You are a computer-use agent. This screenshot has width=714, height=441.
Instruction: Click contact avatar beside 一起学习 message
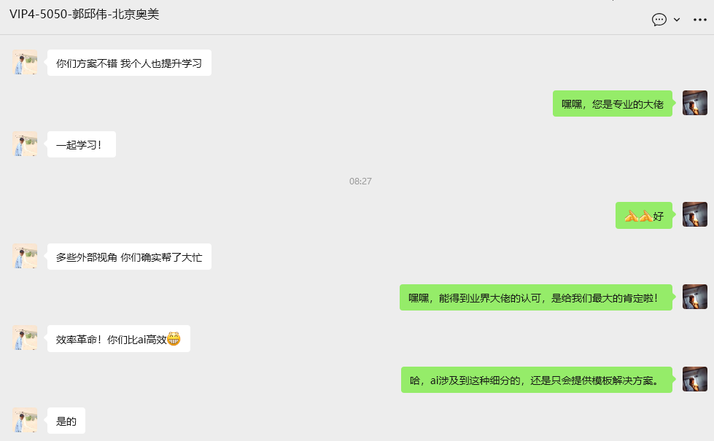(25, 144)
